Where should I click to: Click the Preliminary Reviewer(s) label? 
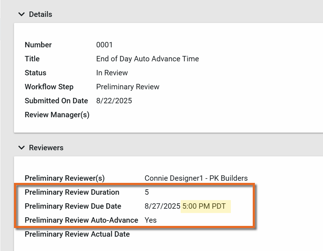coord(65,178)
